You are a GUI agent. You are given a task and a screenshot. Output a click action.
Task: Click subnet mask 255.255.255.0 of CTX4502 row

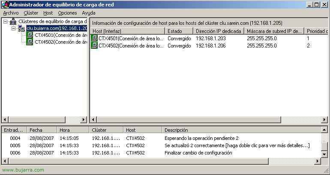[262, 46]
